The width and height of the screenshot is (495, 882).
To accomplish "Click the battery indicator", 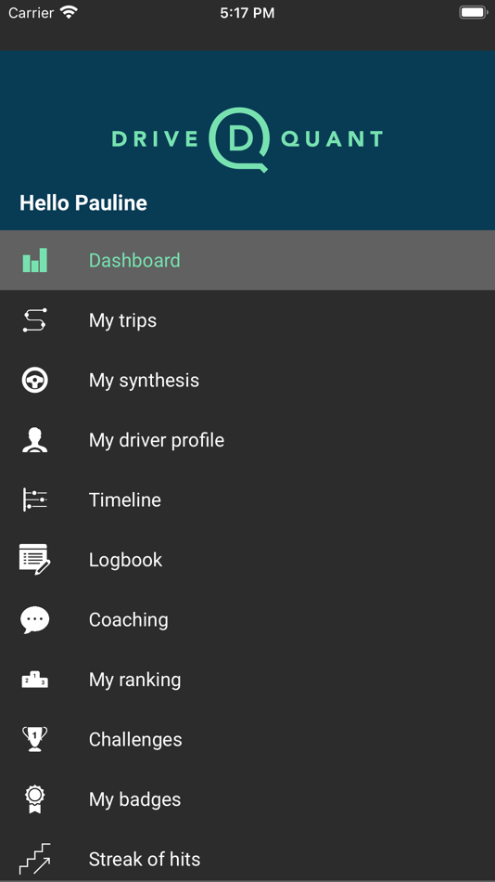I will click(473, 12).
